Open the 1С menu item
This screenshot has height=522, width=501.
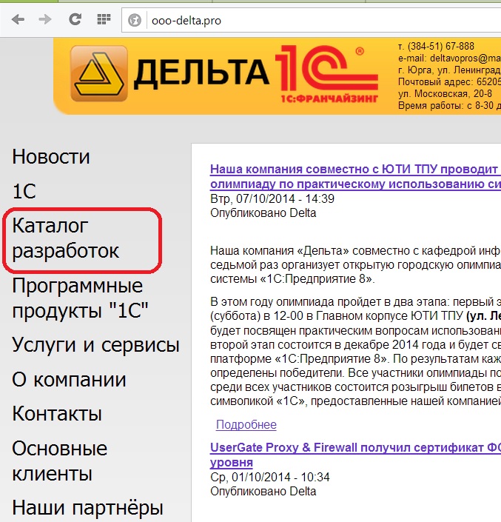(x=24, y=191)
